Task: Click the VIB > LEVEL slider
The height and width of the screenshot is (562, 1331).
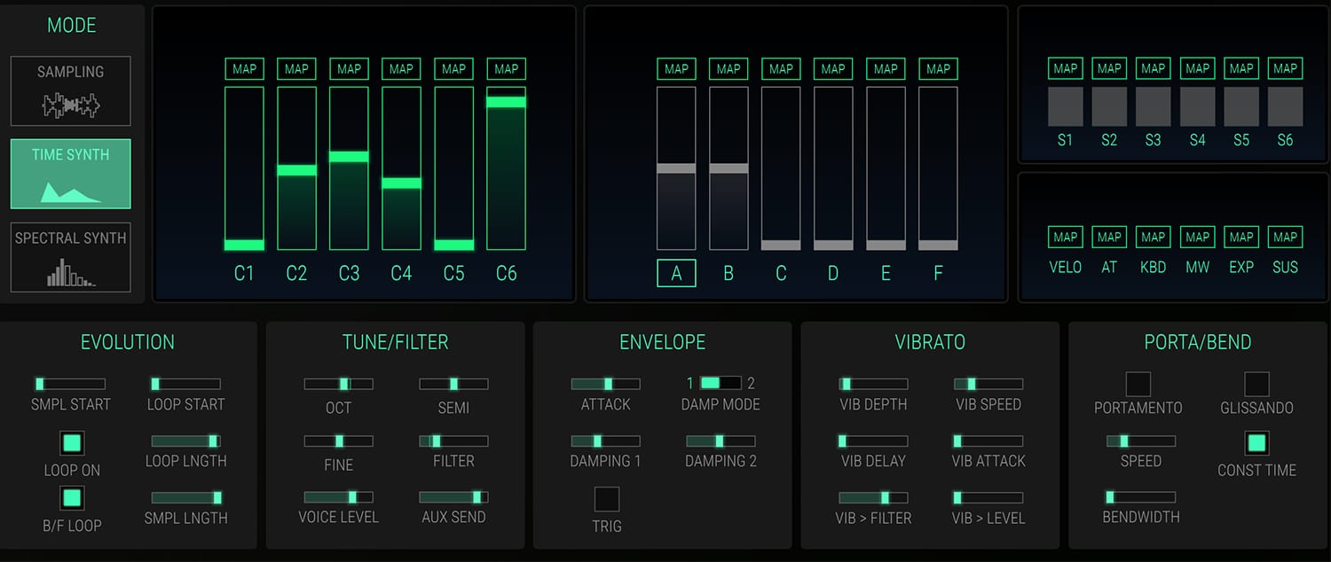Action: click(988, 497)
